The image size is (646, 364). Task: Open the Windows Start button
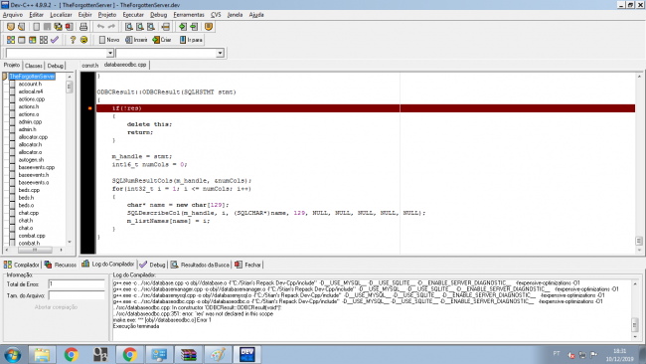pyautogui.click(x=12, y=354)
